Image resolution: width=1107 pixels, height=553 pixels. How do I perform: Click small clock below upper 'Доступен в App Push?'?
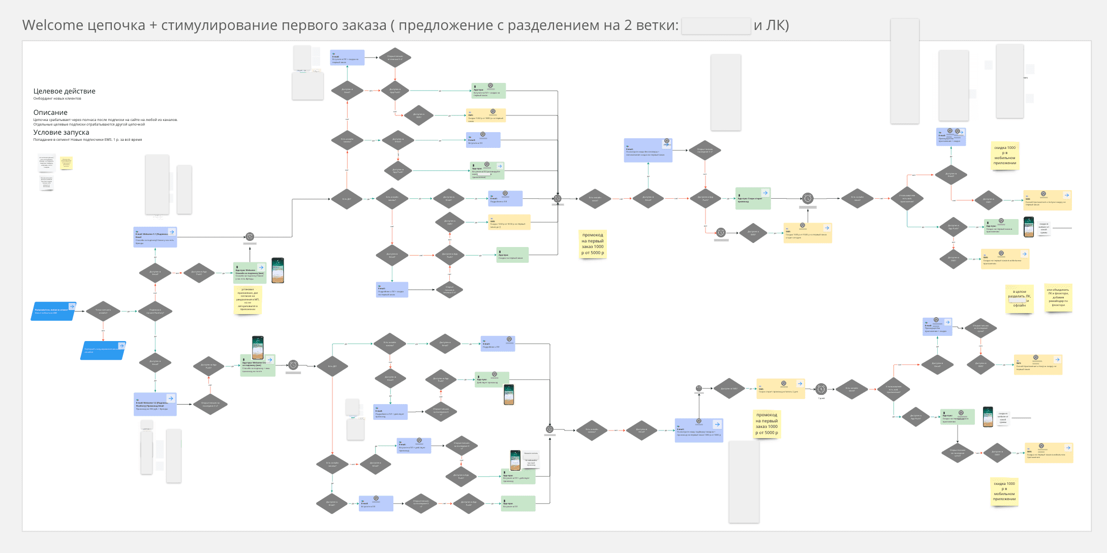pyautogui.click(x=721, y=232)
